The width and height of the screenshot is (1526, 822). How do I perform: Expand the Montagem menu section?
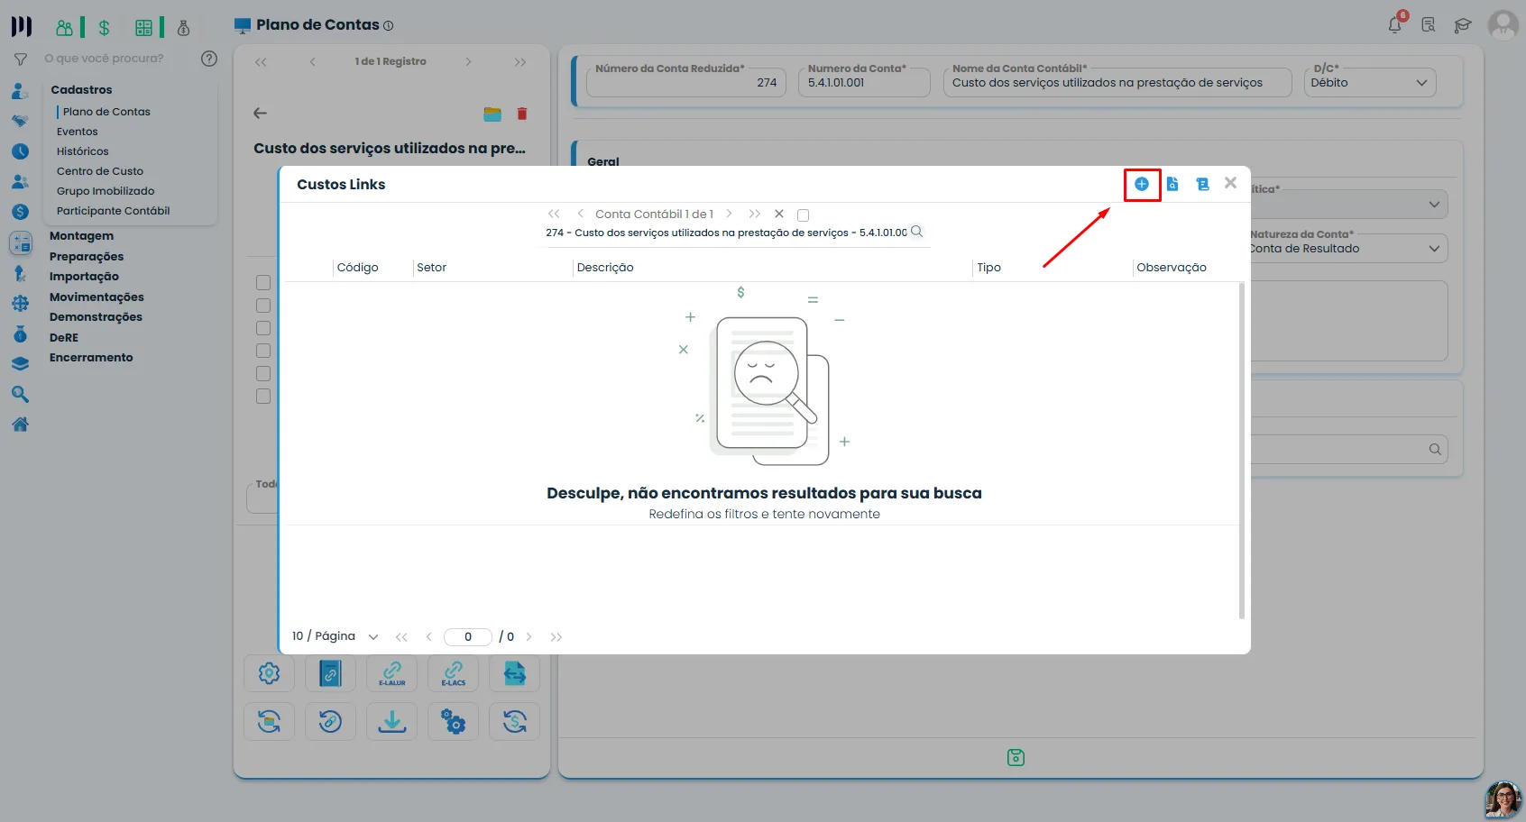click(82, 236)
